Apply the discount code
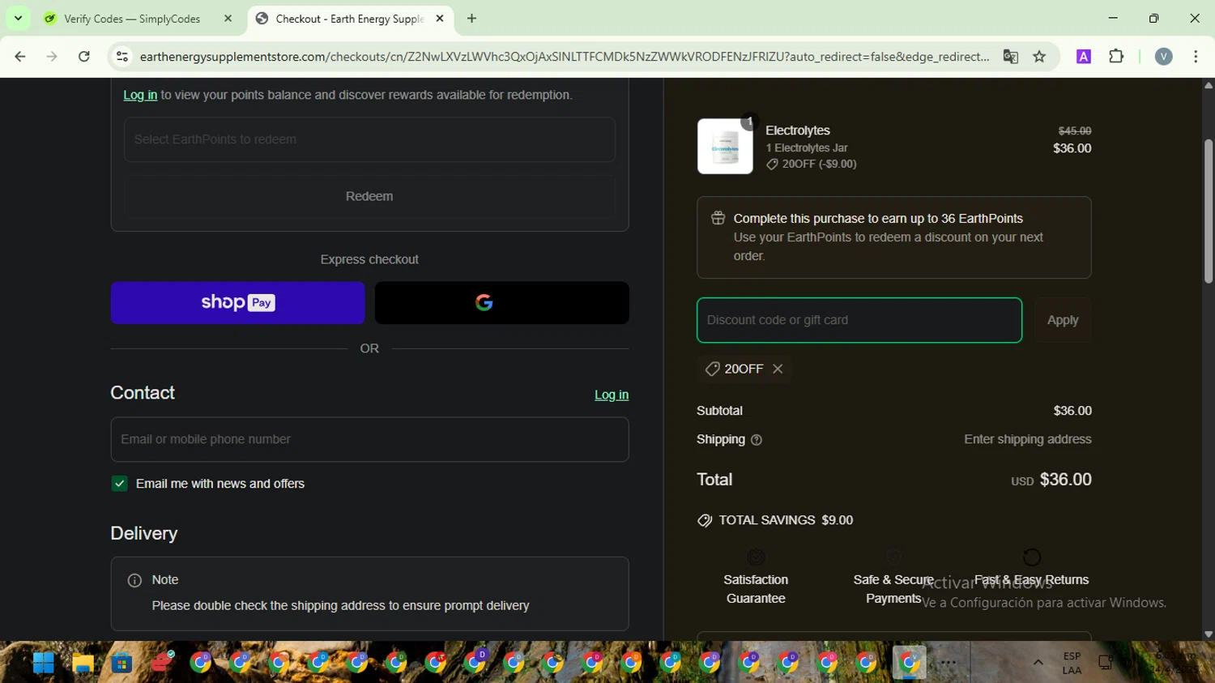Viewport: 1215px width, 683px height. [1063, 320]
